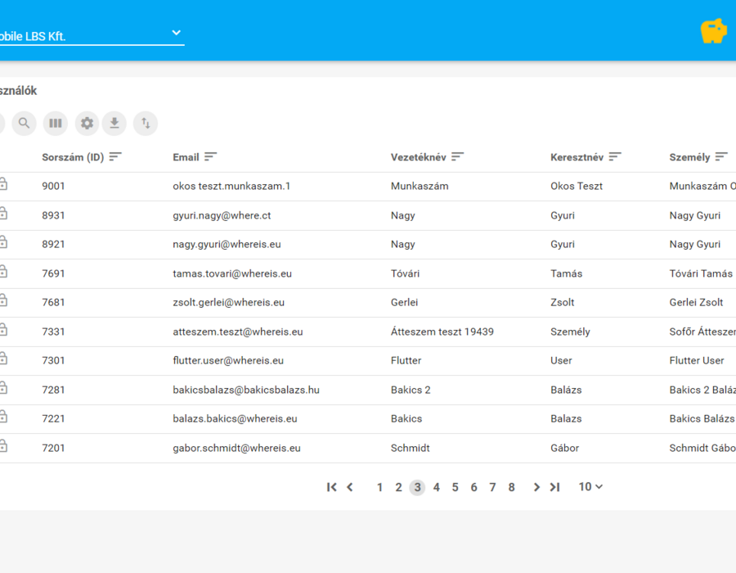736x573 pixels.
Task: Sort by Személy column icon
Action: point(721,157)
